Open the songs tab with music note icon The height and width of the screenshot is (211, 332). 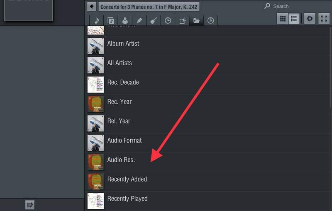pyautogui.click(x=97, y=20)
